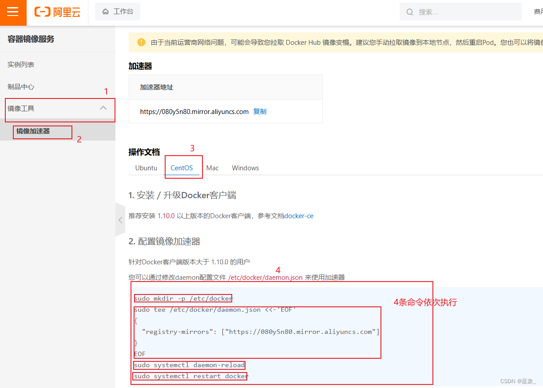Click the sudo systemctl restart docker line
Image resolution: width=543 pixels, height=388 pixels.
[191, 376]
